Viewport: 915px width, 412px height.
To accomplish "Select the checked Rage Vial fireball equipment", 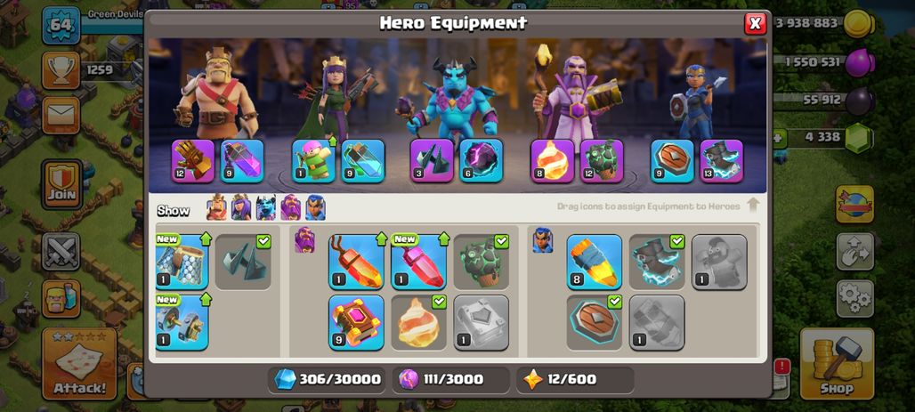I will (x=418, y=323).
